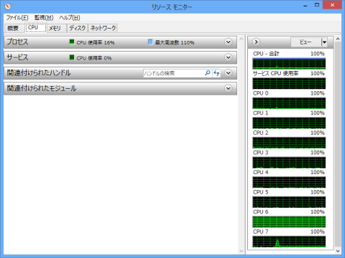Click the 最大周波数 110% label text
This screenshot has height=258, width=345.
point(175,42)
